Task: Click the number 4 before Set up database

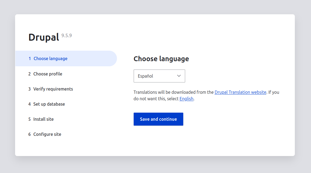Action: pyautogui.click(x=30, y=104)
